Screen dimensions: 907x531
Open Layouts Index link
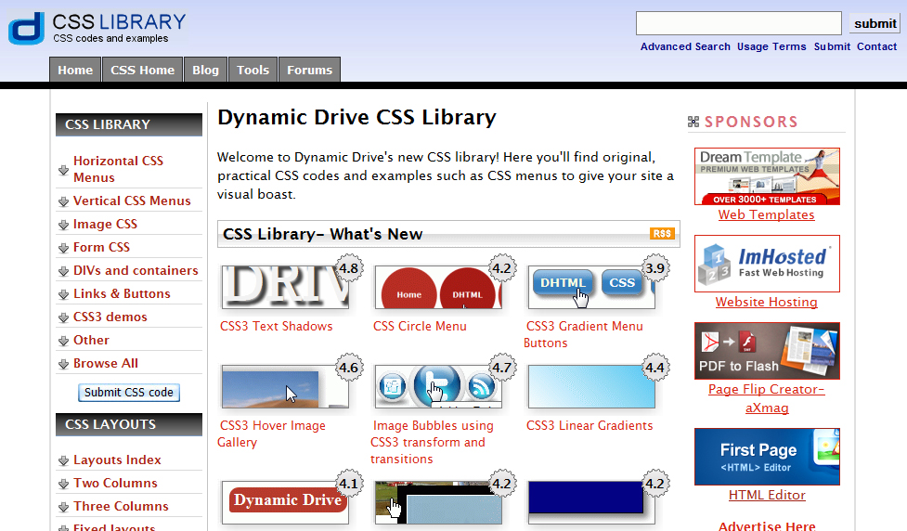117,460
